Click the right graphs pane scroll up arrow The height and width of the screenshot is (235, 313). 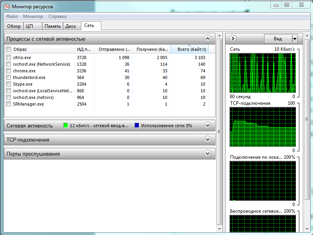(x=307, y=36)
